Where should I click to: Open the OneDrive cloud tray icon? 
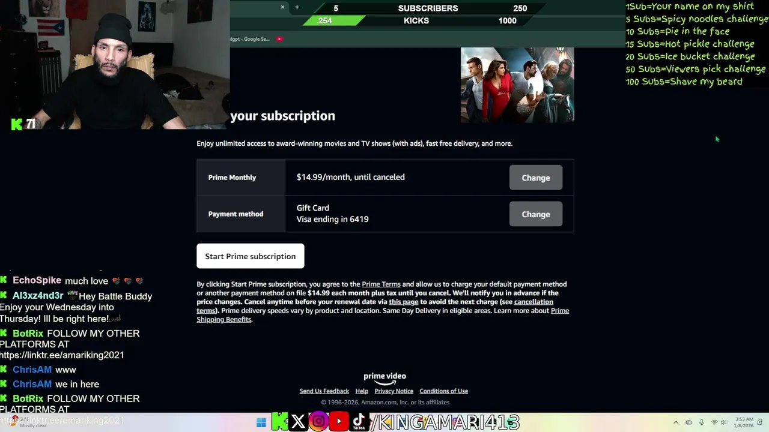[x=689, y=423]
